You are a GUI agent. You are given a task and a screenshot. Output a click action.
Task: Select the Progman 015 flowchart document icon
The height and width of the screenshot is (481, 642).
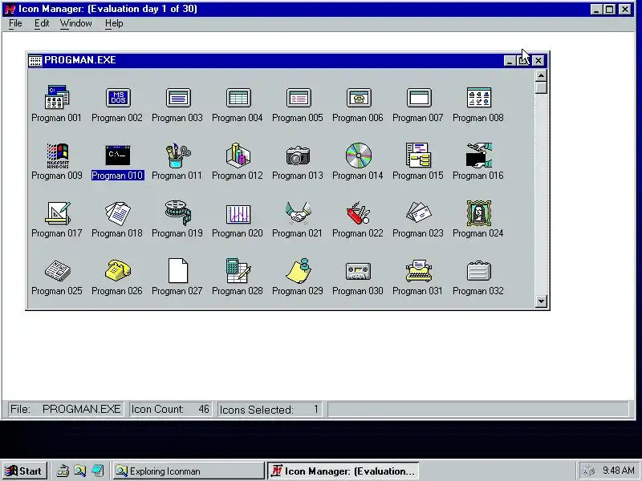pyautogui.click(x=418, y=156)
